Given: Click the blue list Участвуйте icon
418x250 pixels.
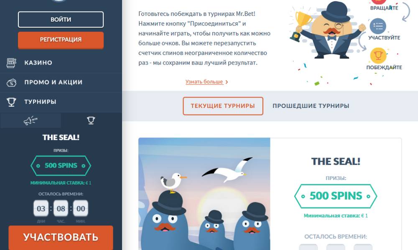Looking at the screenshot, I should click(x=378, y=26).
